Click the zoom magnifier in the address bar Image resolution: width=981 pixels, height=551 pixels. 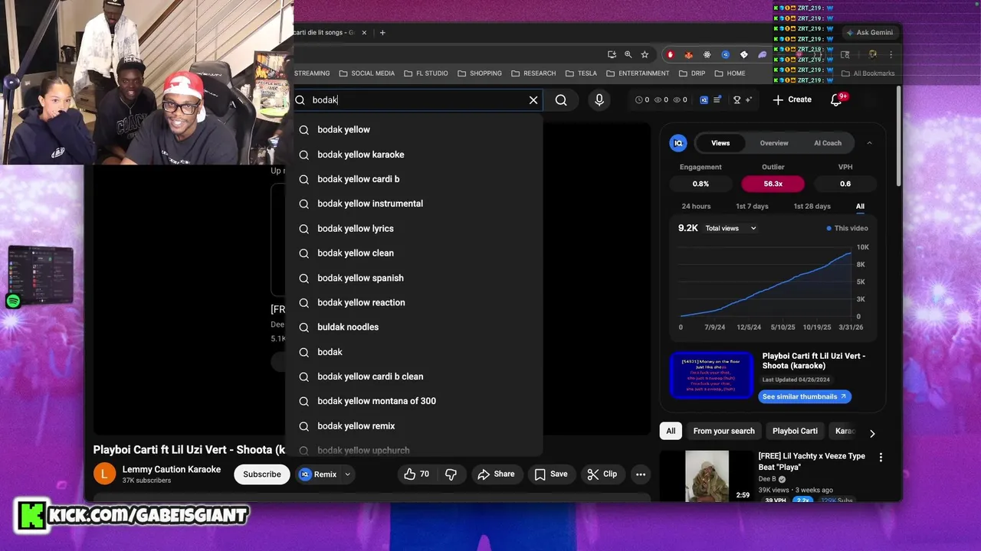tap(628, 54)
